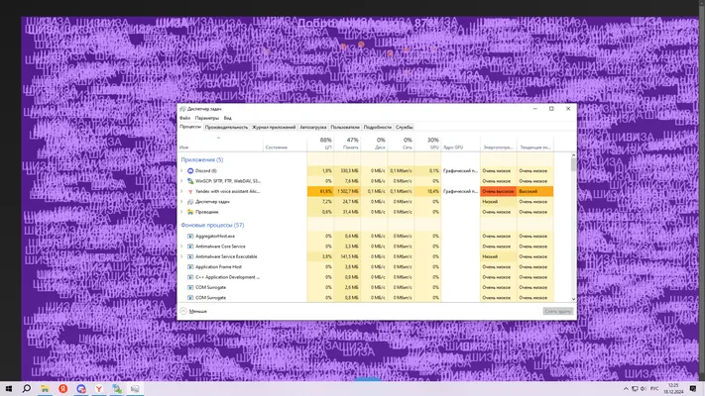Open the Файл menu
The width and height of the screenshot is (705, 396).
click(184, 118)
